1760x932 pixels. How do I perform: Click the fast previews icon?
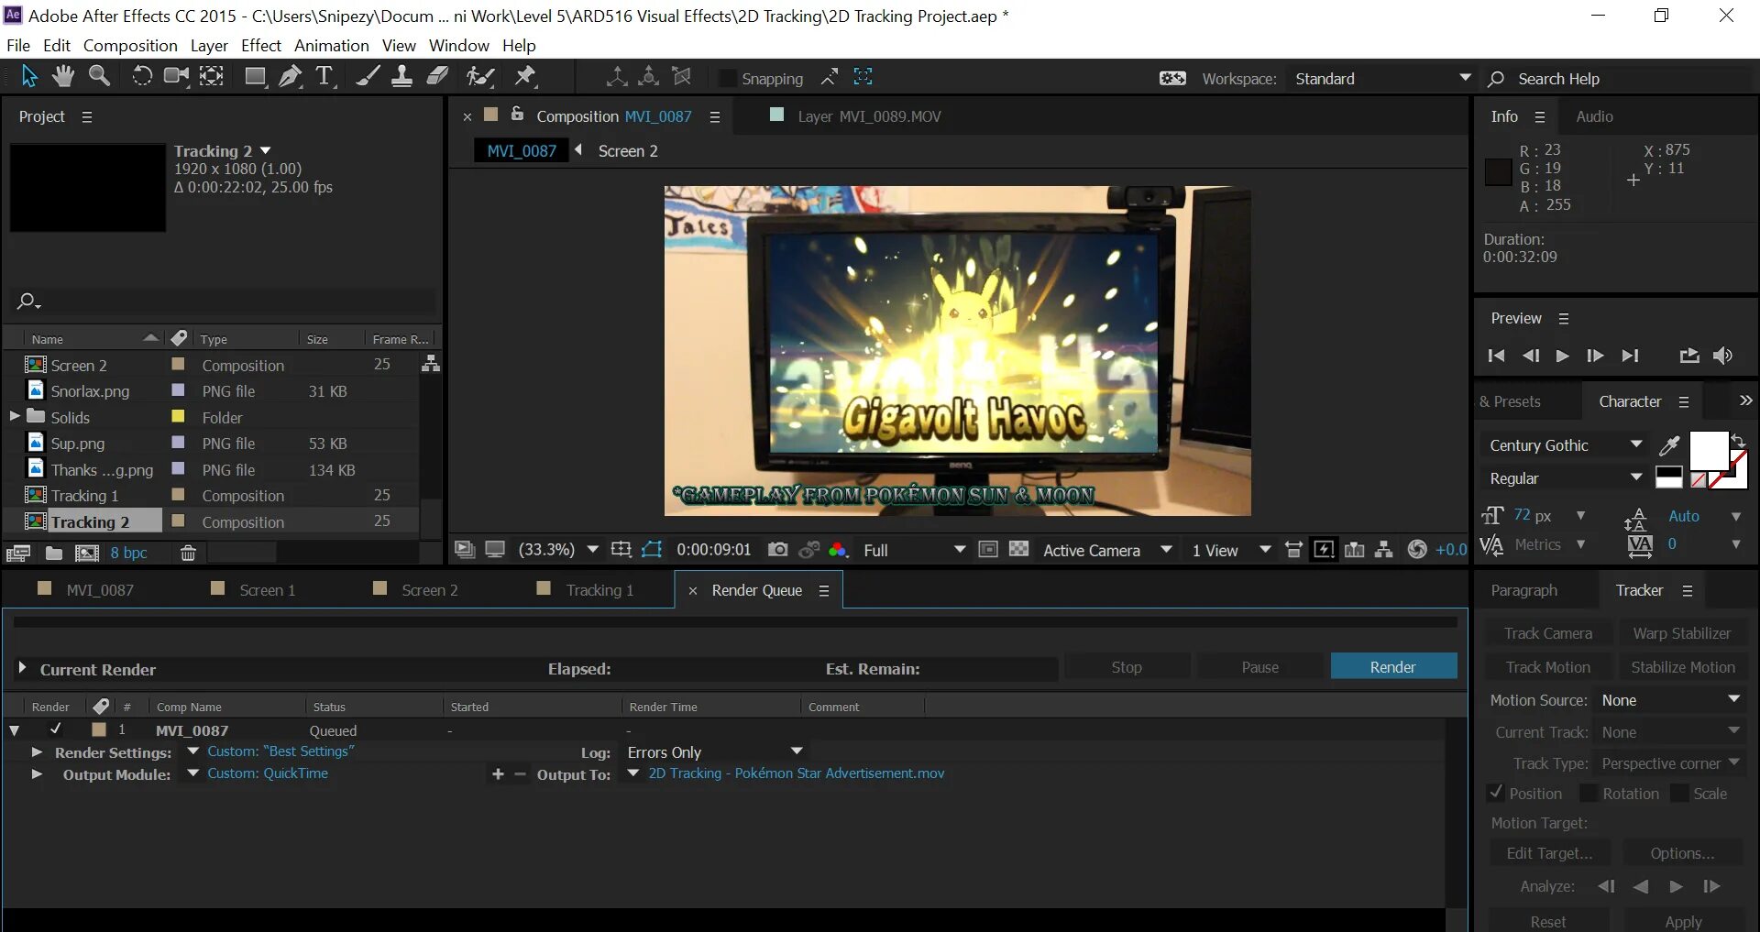[1324, 550]
